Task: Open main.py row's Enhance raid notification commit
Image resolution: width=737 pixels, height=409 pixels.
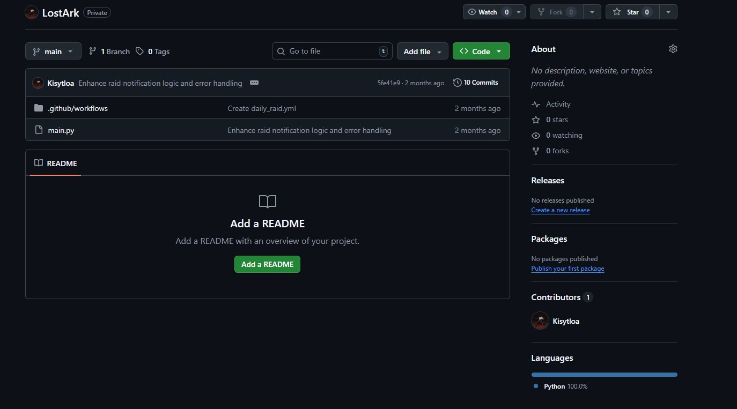Action: coord(309,130)
